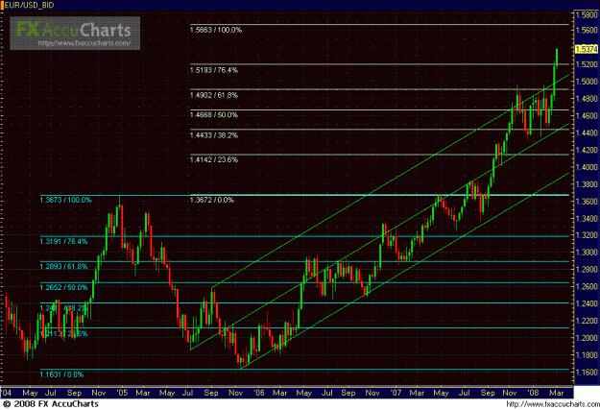Click the 1.2200 price axis value

587,321
